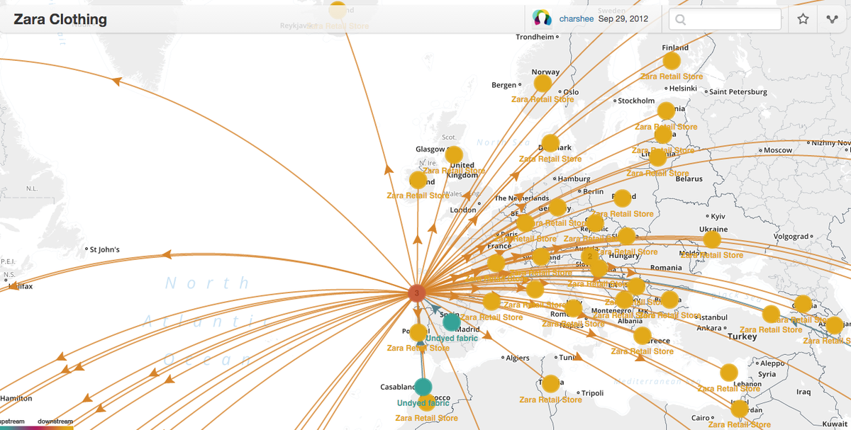This screenshot has width=851, height=430.
Task: Select the store node near Jordan
Action: (x=740, y=409)
